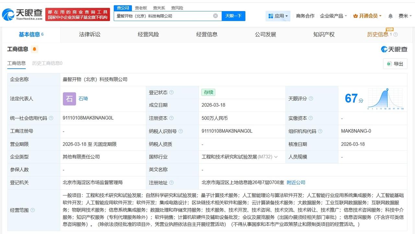Image resolution: width=415 pixels, height=234 pixels.
Task: Click legal representative 石琦 link
Action: click(x=83, y=99)
